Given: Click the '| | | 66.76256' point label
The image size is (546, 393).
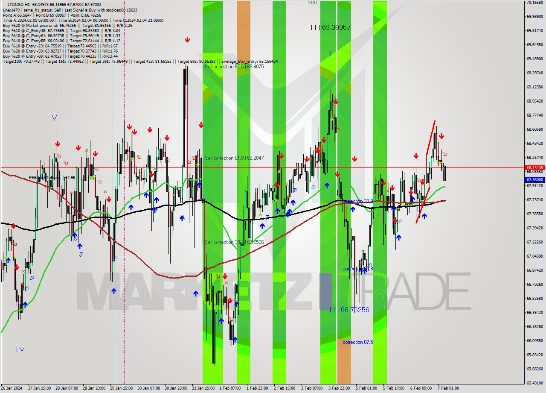Looking at the screenshot, I should pos(349,310).
